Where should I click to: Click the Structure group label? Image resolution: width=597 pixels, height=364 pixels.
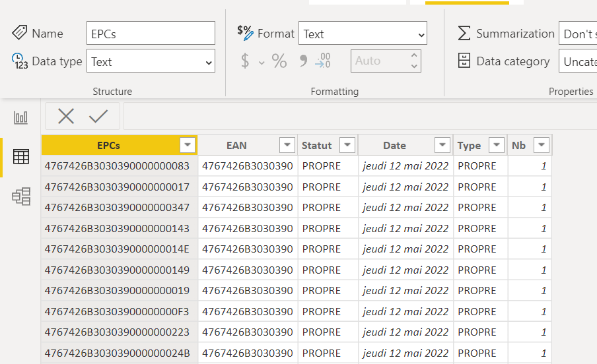pyautogui.click(x=112, y=91)
